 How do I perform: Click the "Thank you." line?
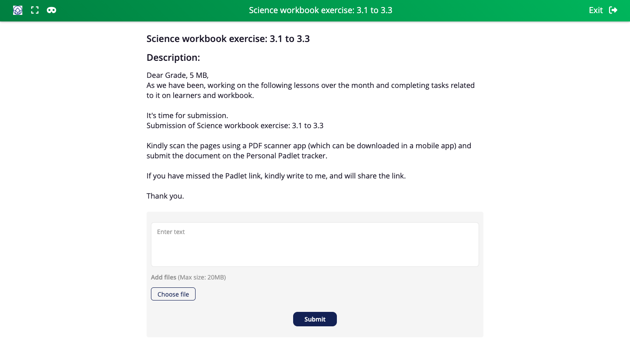[x=165, y=196]
